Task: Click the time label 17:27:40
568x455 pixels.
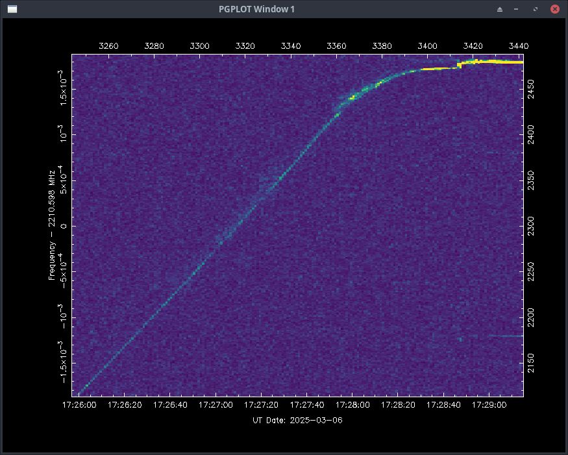Action: click(x=307, y=405)
